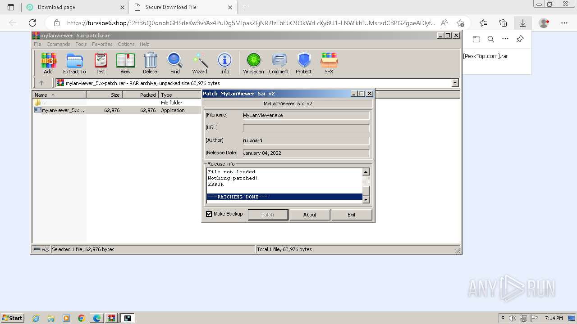577x324 pixels.
Task: Run VirusScan from the toolbar
Action: click(253, 63)
